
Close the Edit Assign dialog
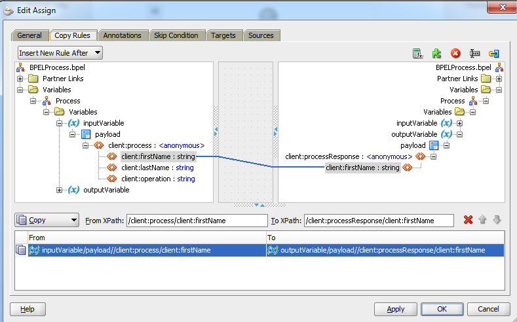point(502,7)
